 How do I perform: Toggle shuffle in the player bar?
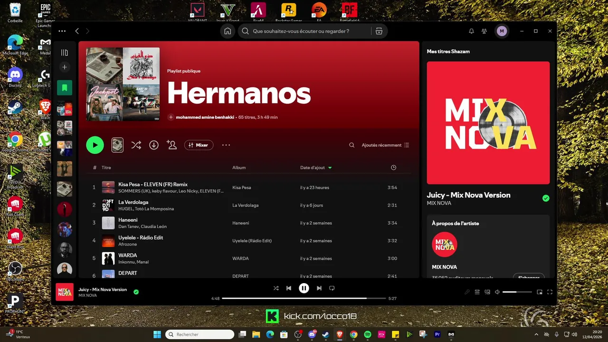coord(276,288)
